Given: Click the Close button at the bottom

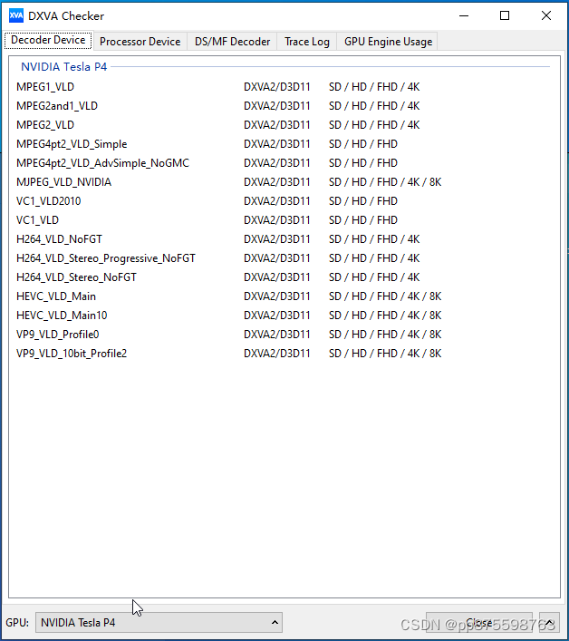Looking at the screenshot, I should pos(479,622).
